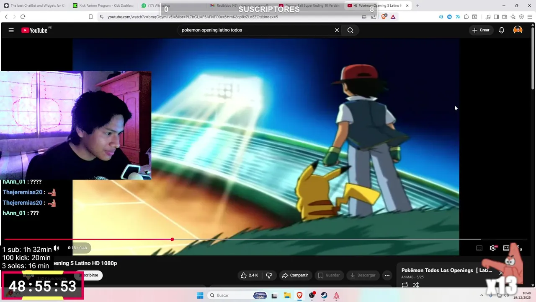
Task: Like the video (2.4 K)
Action: 249,275
